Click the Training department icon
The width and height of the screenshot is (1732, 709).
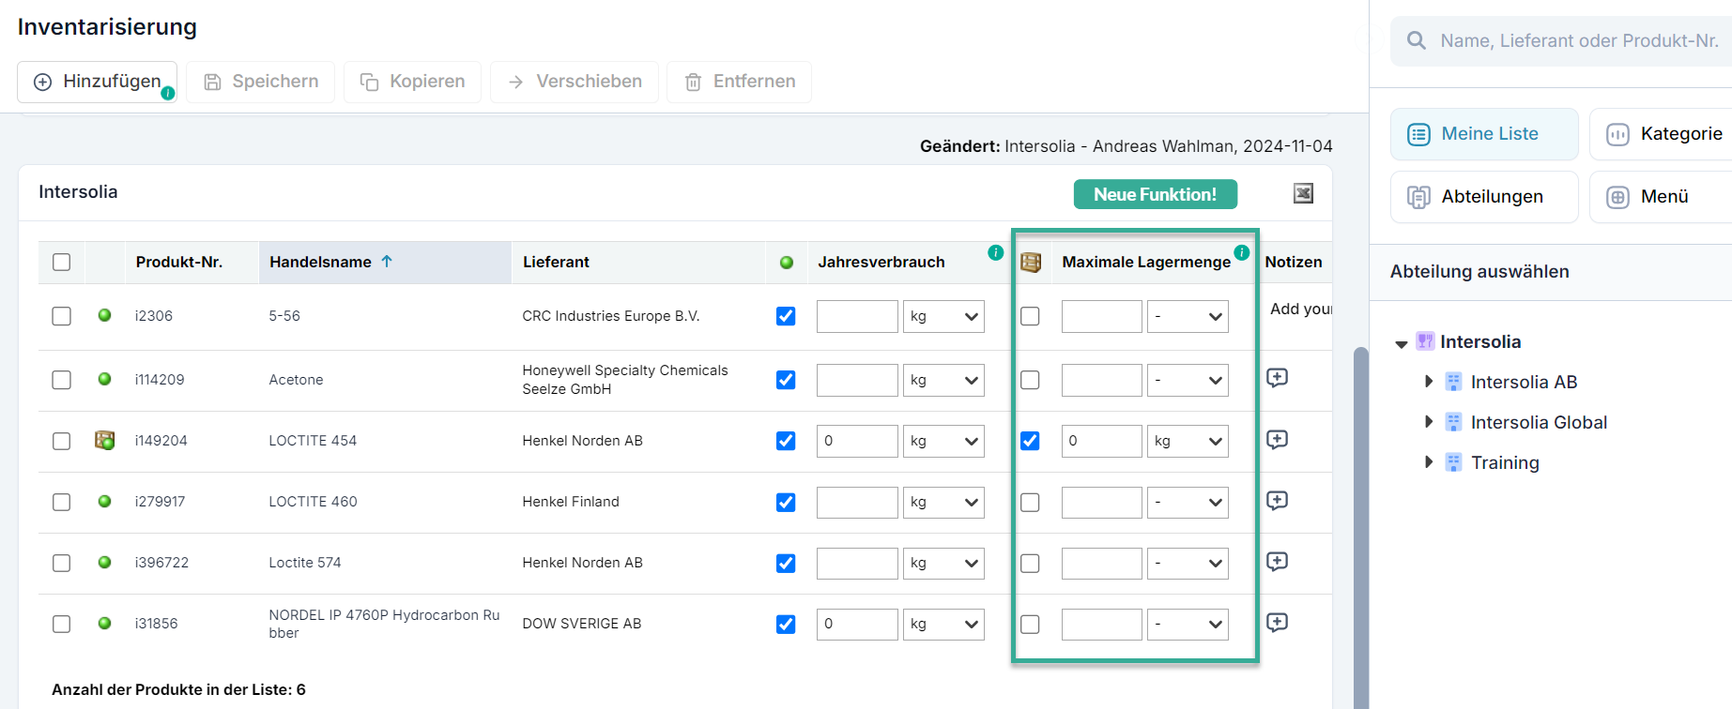click(x=1453, y=462)
